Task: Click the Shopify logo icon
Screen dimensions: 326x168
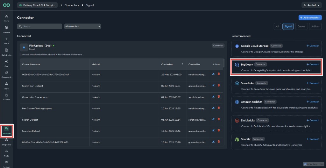Action: click(x=237, y=139)
